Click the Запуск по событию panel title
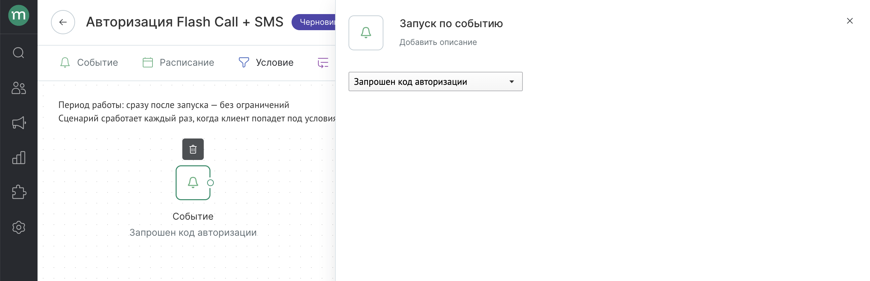This screenshot has width=870, height=281. (x=451, y=24)
